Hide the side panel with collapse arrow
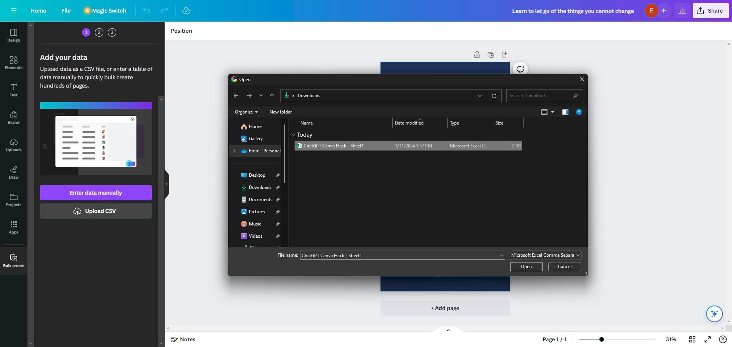This screenshot has height=347, width=732. click(x=167, y=184)
